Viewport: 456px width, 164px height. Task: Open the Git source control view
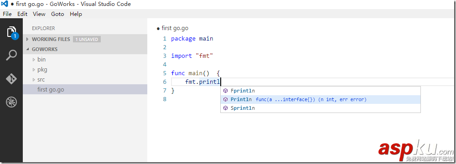point(11,78)
